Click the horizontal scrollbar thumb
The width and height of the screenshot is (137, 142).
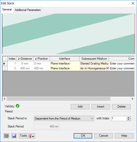click(x=59, y=99)
